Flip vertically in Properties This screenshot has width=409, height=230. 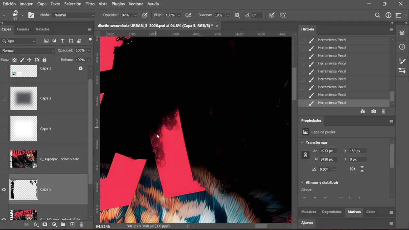[362, 169]
